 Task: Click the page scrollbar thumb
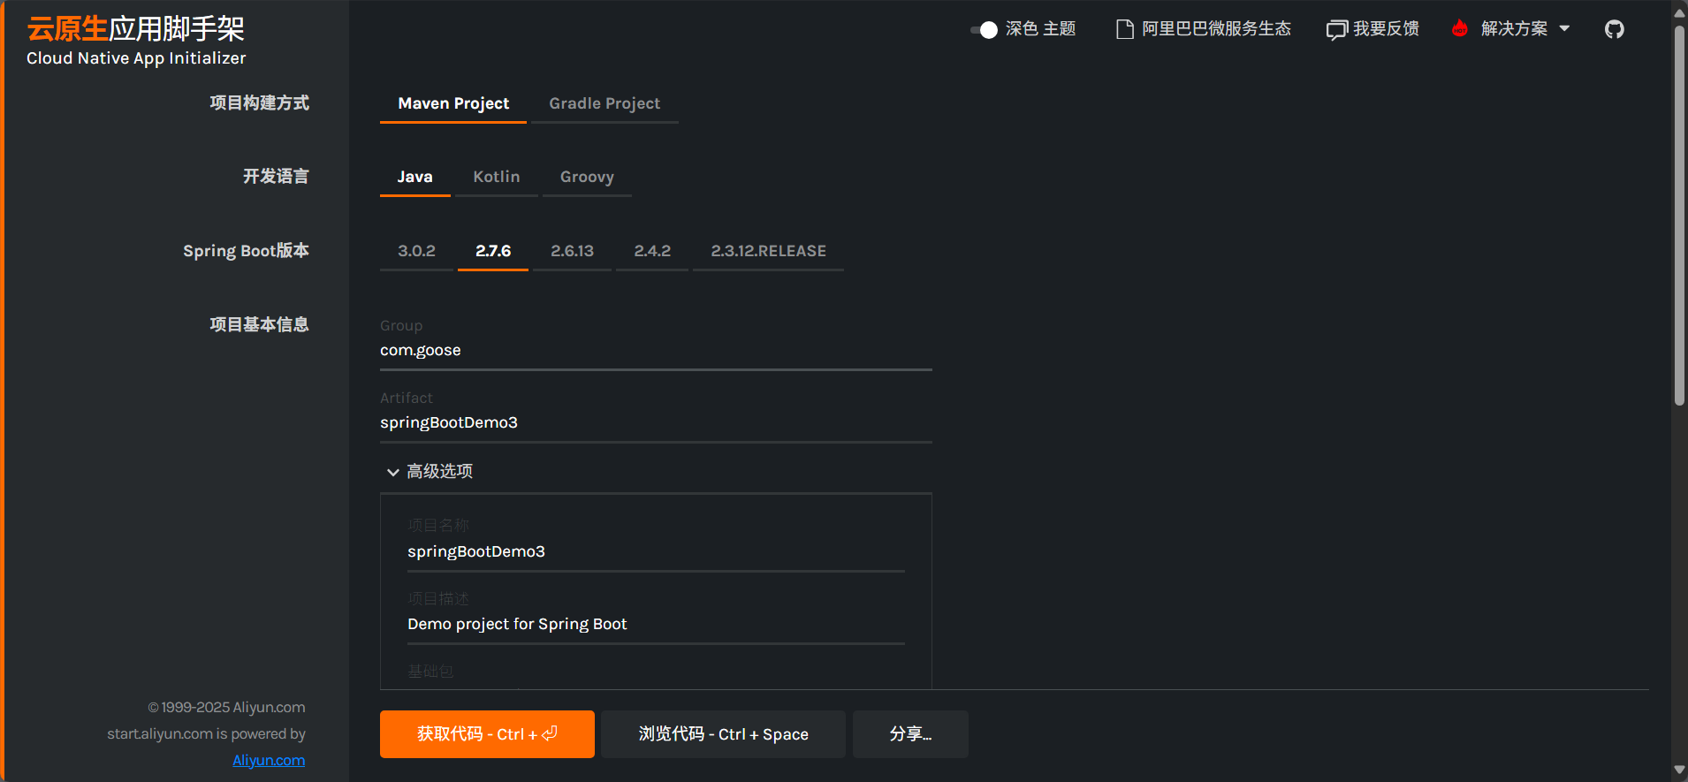[1679, 214]
